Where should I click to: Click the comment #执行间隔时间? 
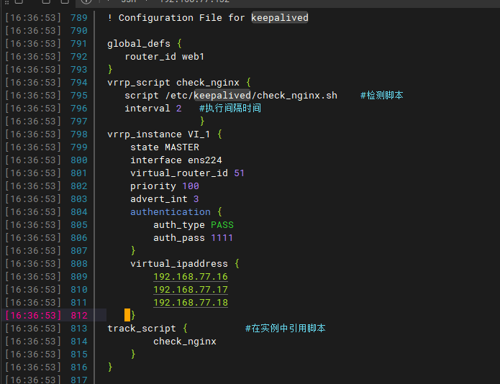coord(230,109)
